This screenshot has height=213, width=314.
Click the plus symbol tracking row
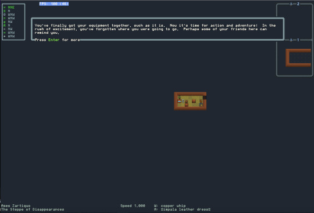(x=9, y=36)
